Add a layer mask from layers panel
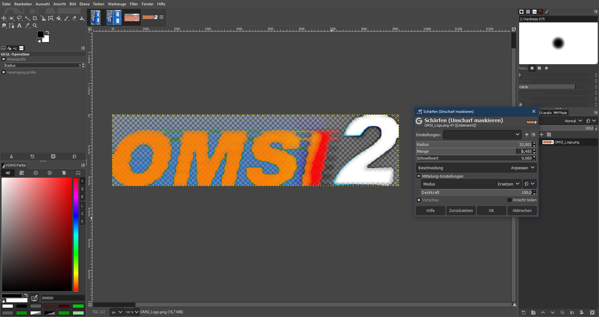This screenshot has width=599, height=317. 582,312
